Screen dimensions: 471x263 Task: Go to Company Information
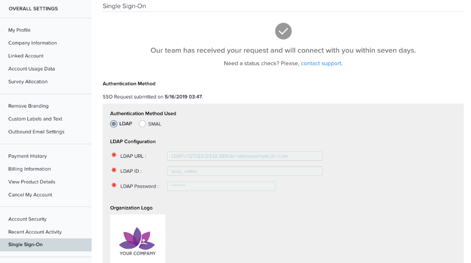click(32, 43)
